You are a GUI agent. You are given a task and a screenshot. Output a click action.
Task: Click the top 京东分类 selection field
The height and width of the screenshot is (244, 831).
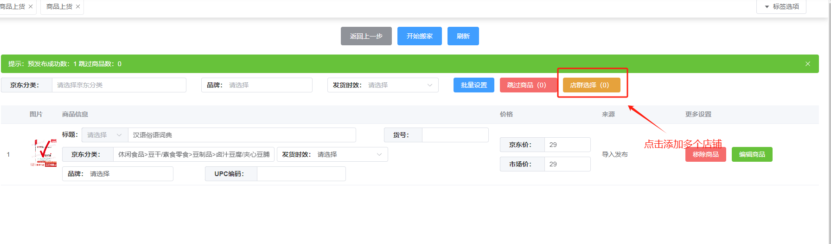[x=119, y=85]
